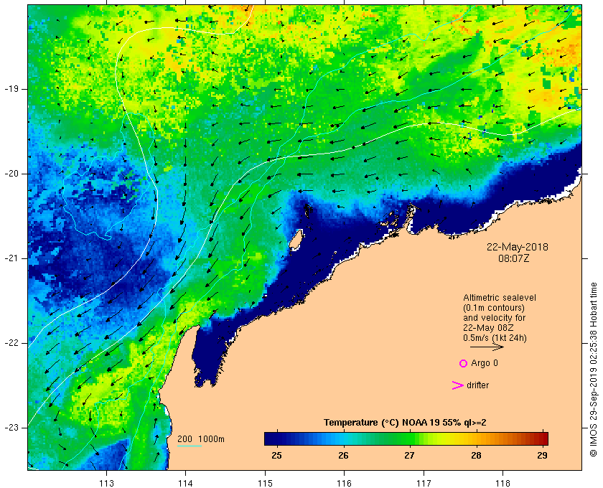Click the 113 longitude axis label

click(106, 483)
